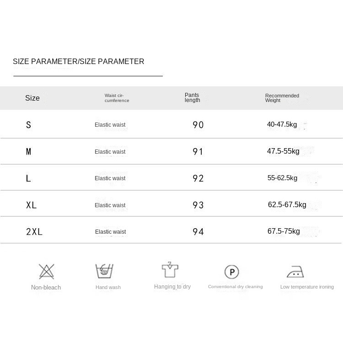Click the Pants length column header

point(193,98)
